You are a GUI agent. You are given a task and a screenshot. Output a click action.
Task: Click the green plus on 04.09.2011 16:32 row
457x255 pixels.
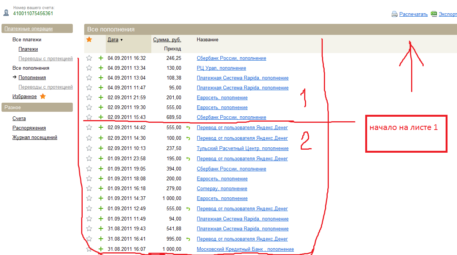pos(101,58)
